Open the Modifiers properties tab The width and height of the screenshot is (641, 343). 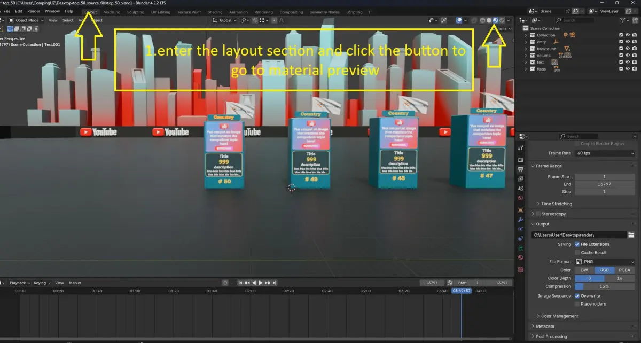521,220
